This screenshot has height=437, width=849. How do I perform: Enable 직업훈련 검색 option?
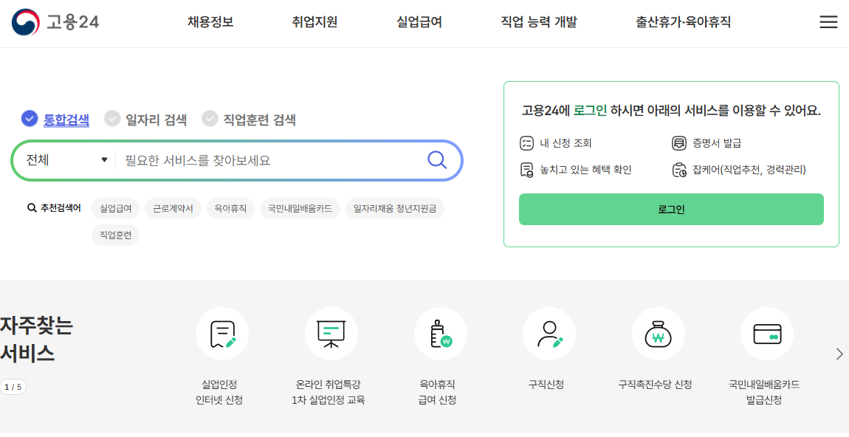tap(209, 118)
